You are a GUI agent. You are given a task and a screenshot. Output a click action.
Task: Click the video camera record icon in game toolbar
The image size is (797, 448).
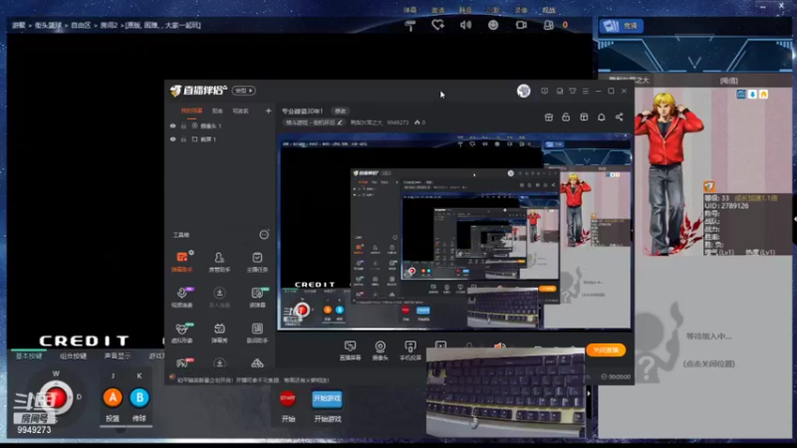coord(521,25)
